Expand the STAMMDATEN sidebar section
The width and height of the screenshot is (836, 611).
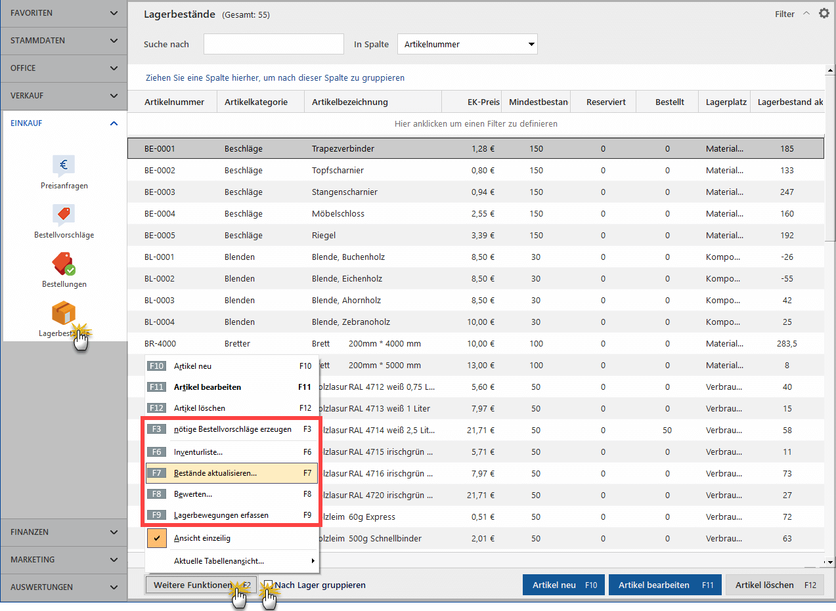64,41
